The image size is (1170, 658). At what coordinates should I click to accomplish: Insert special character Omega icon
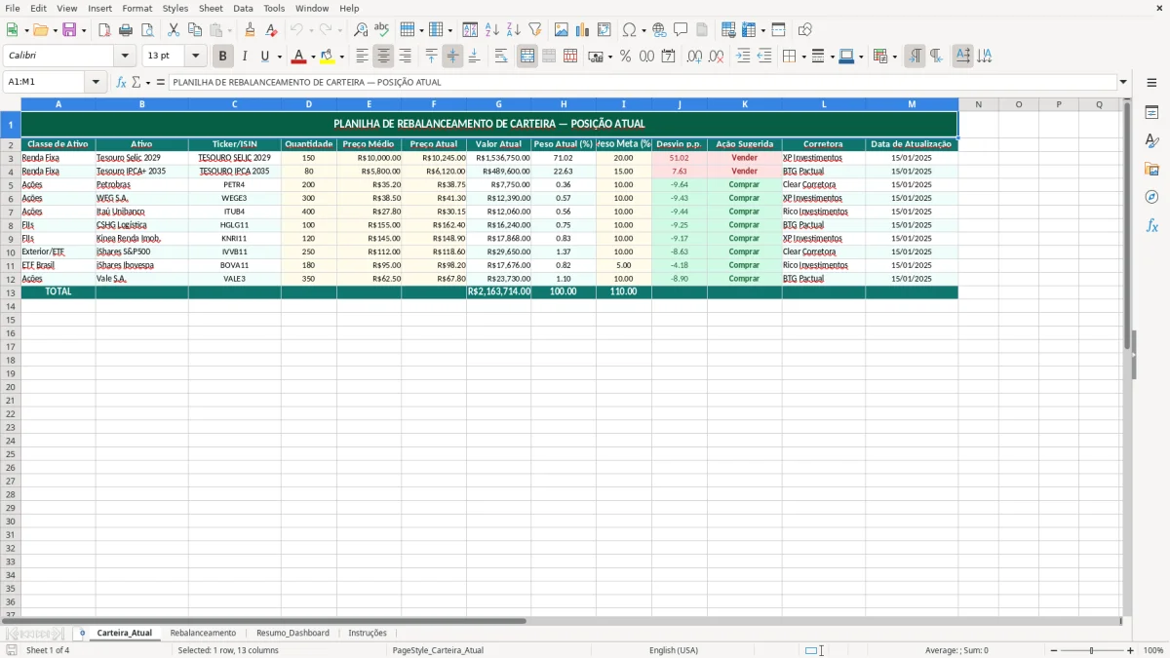(629, 30)
